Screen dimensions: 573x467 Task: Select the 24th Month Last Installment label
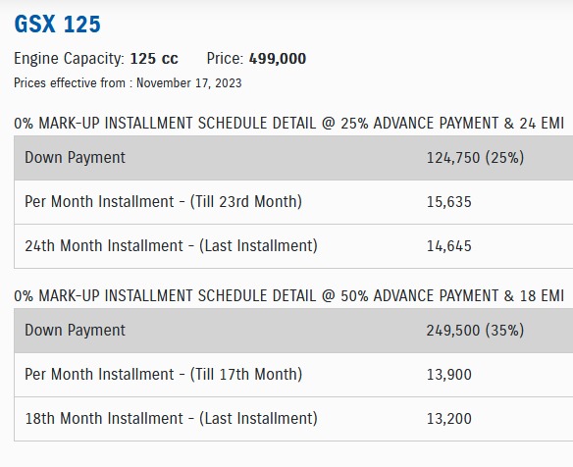pos(171,246)
